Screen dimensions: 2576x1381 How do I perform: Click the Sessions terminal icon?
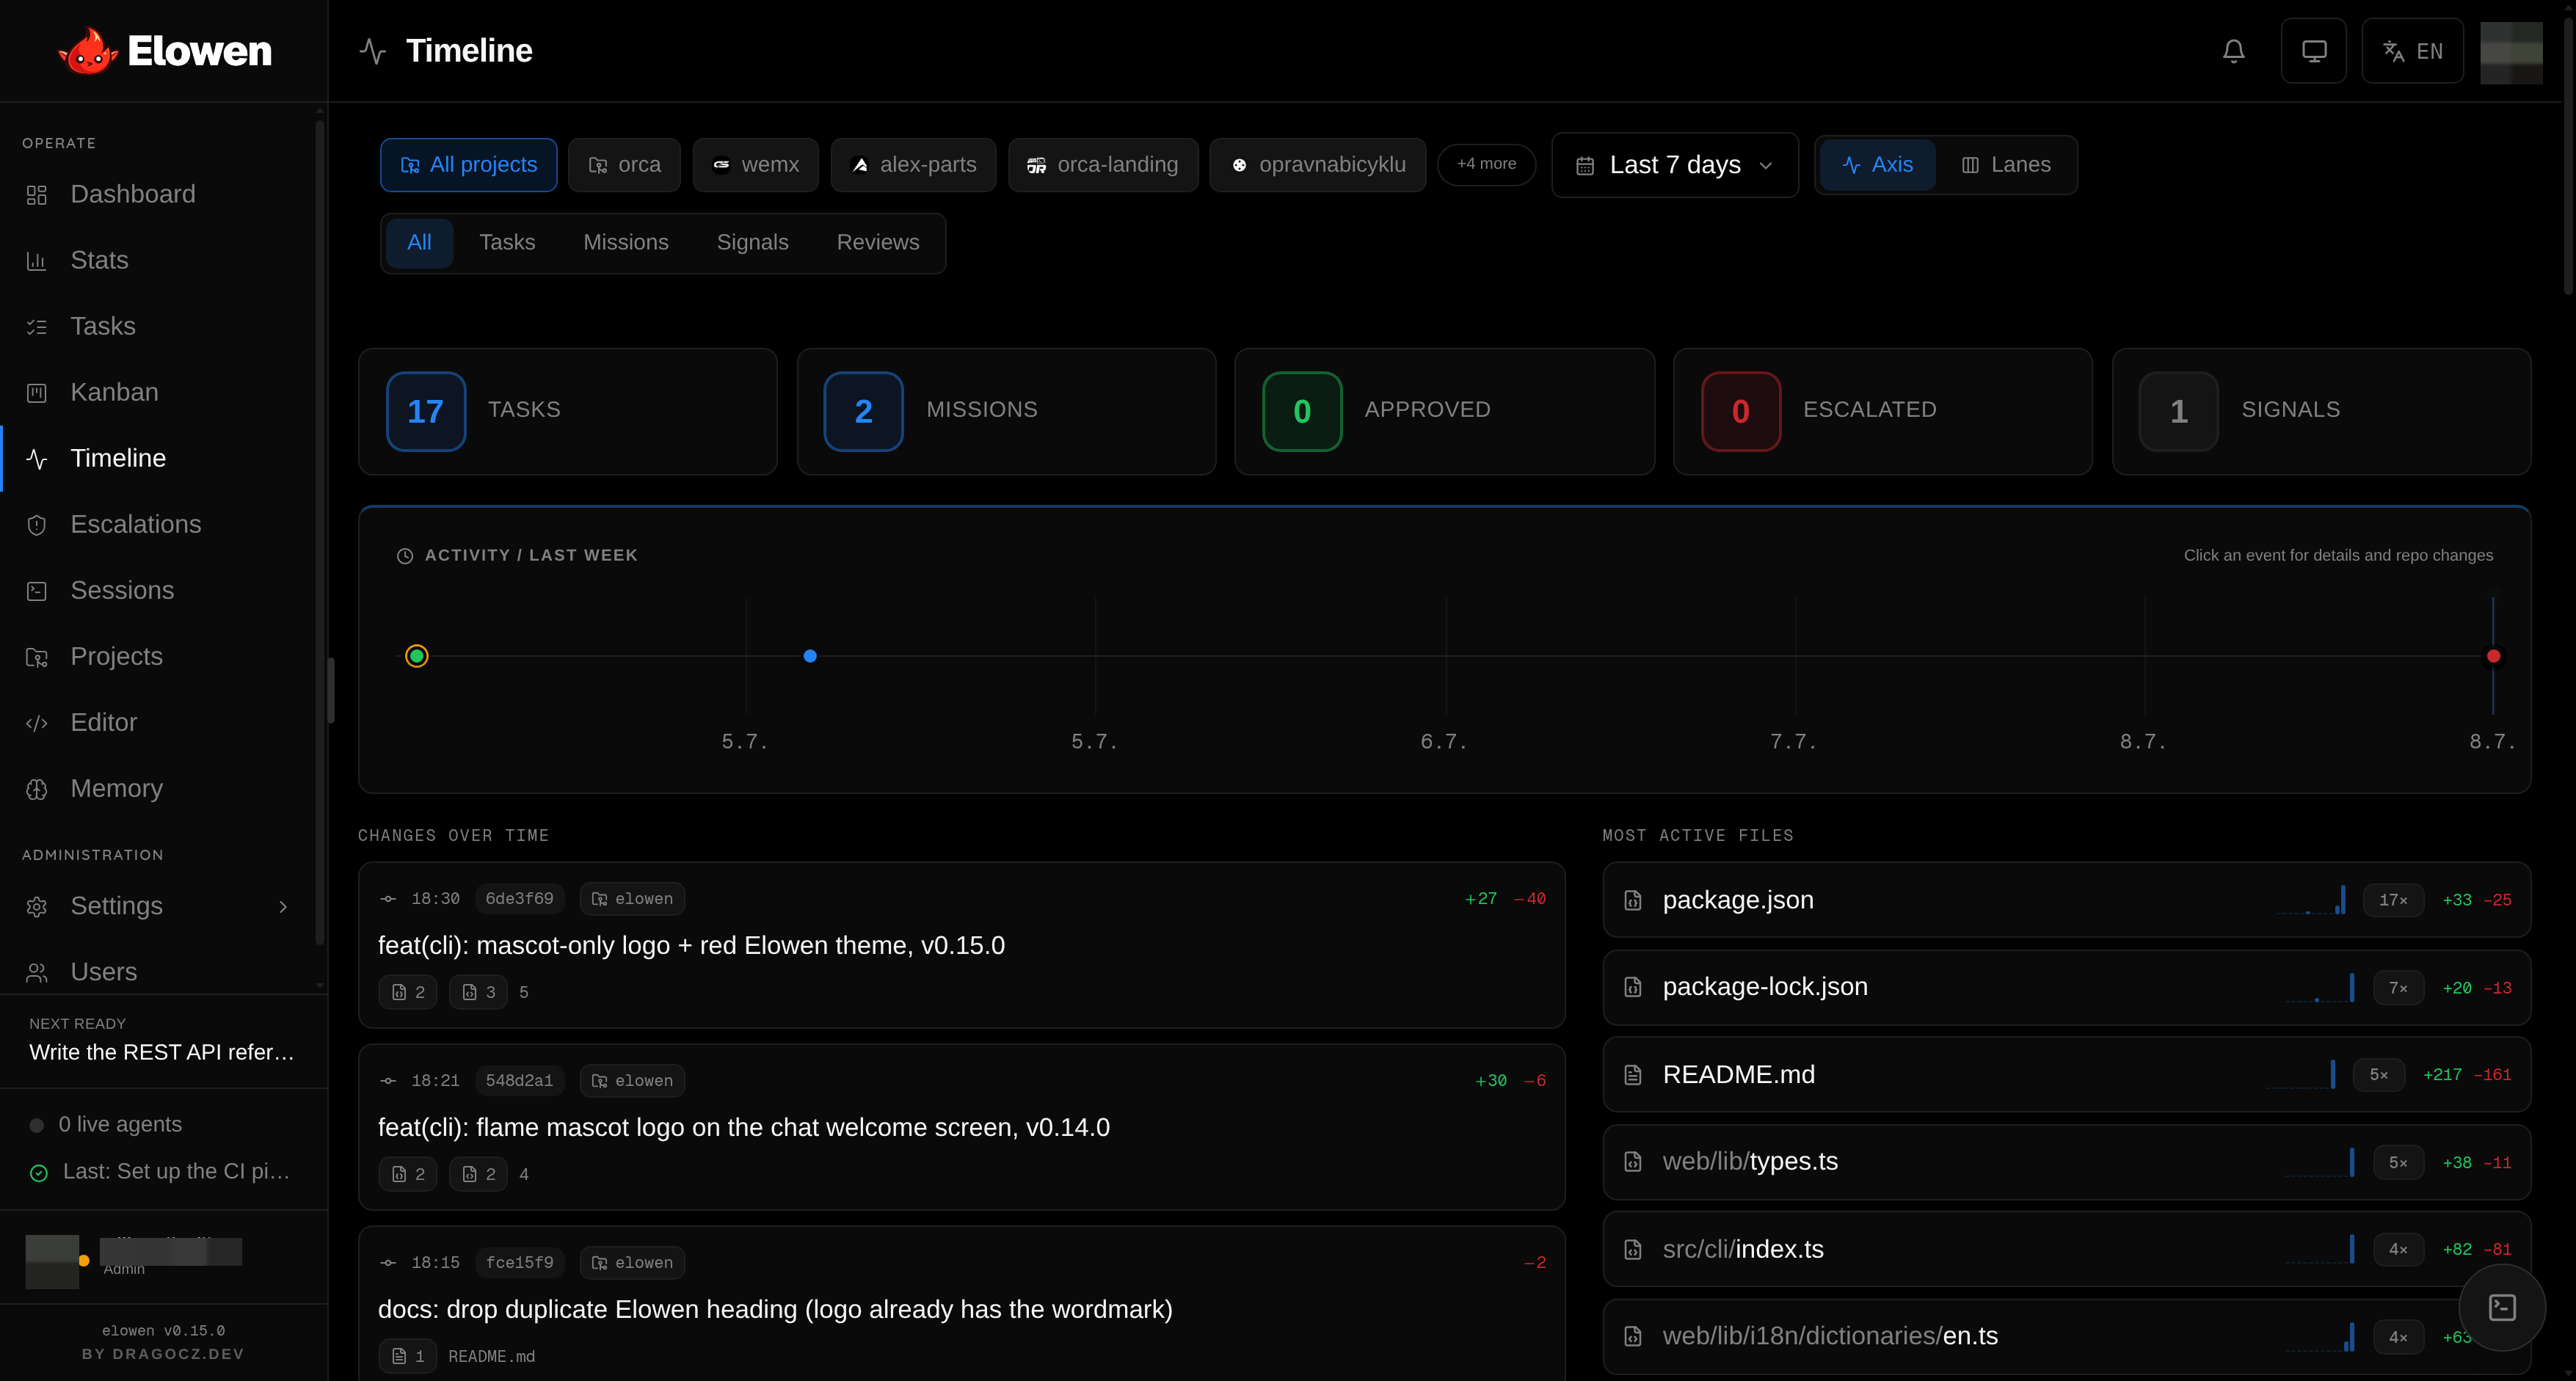point(37,591)
